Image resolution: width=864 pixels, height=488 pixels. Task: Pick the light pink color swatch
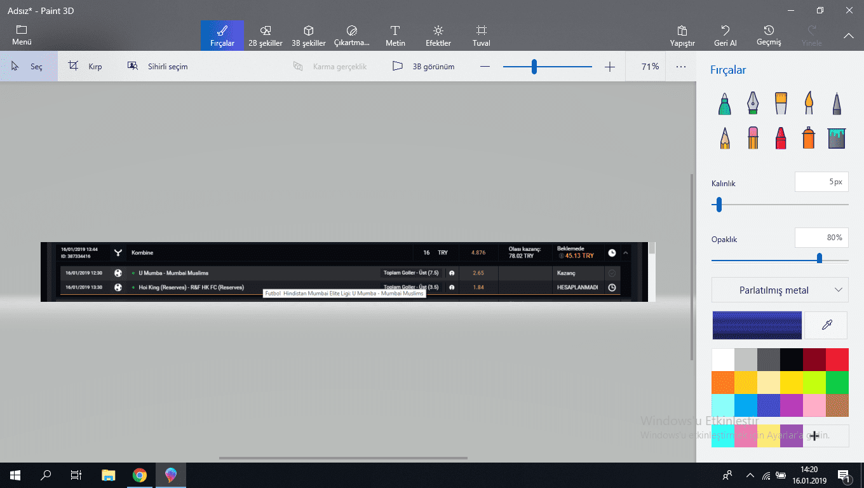[x=814, y=405]
